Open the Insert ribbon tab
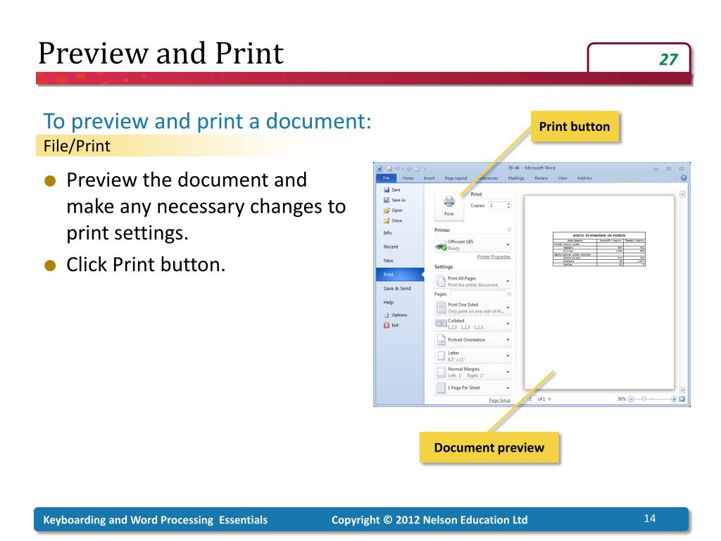Screen dimensions: 721x541 (x=429, y=178)
